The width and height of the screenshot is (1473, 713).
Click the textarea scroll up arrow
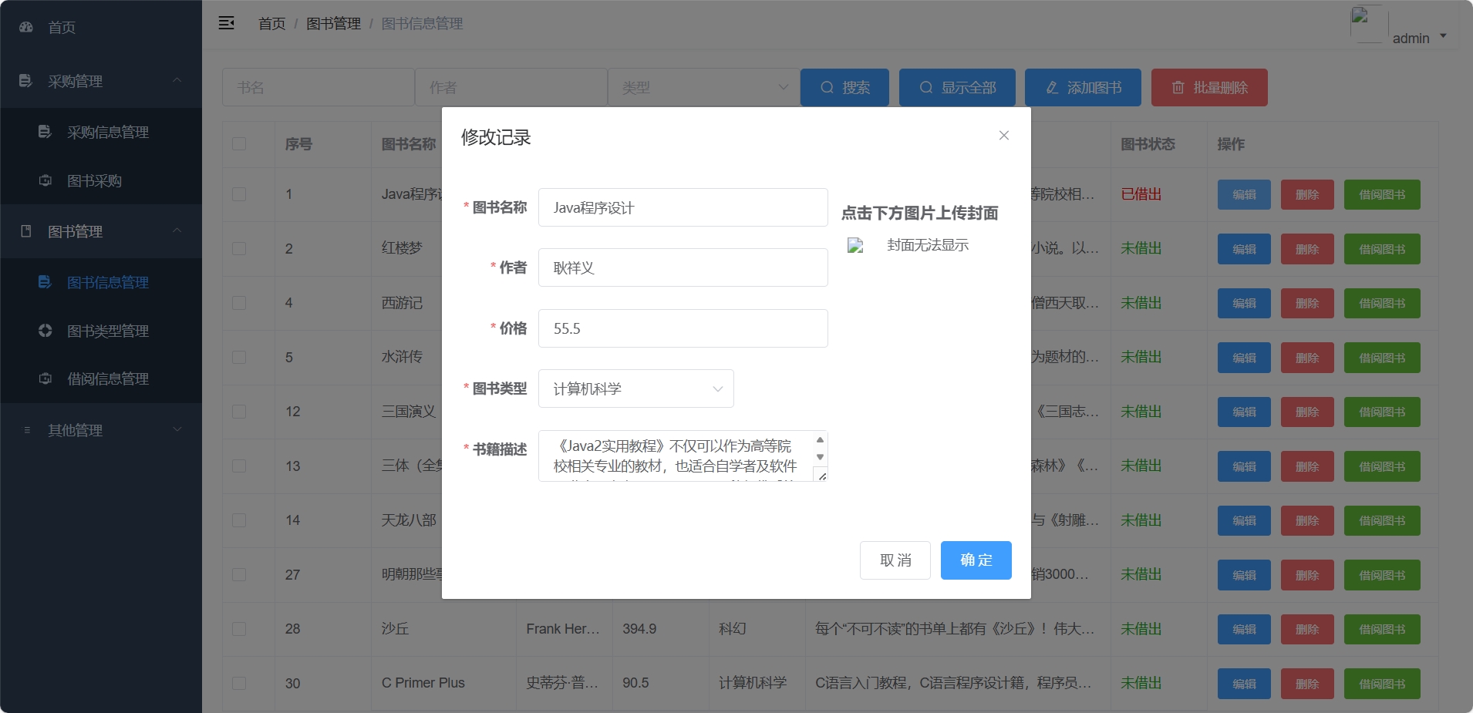(x=820, y=440)
